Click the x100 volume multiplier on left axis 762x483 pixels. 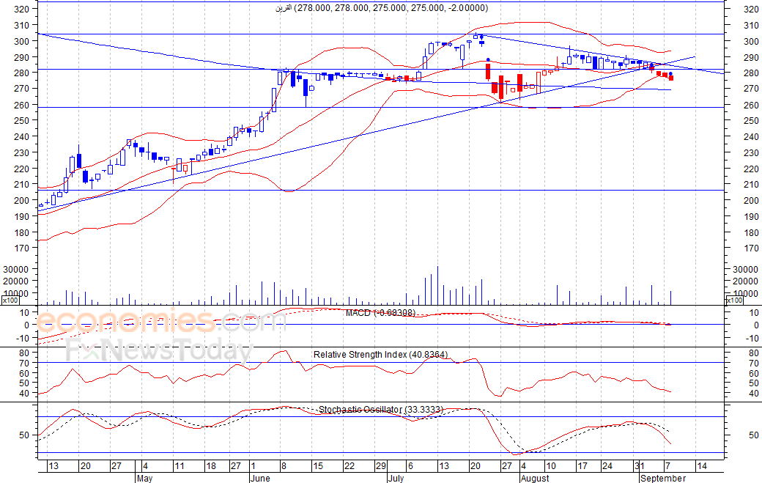click(11, 301)
